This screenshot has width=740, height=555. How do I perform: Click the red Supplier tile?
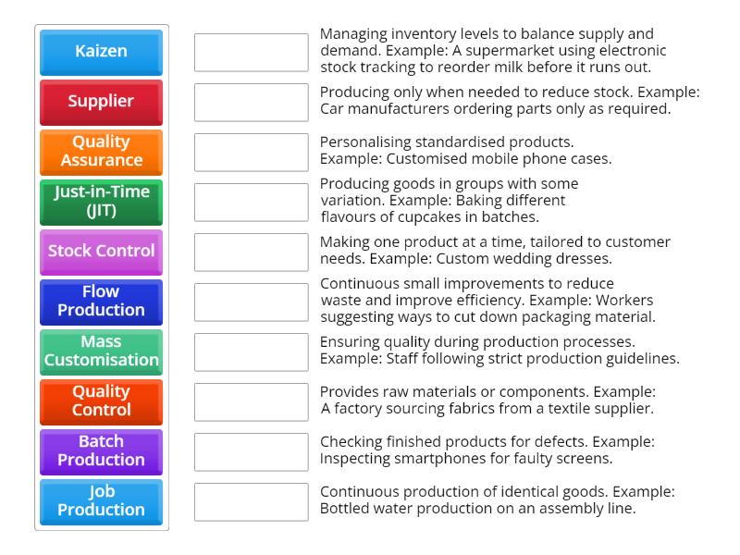[101, 102]
